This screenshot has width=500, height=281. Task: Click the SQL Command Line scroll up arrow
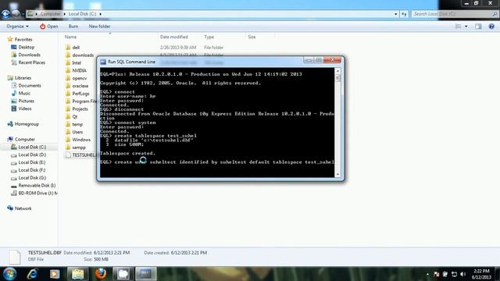coord(337,71)
